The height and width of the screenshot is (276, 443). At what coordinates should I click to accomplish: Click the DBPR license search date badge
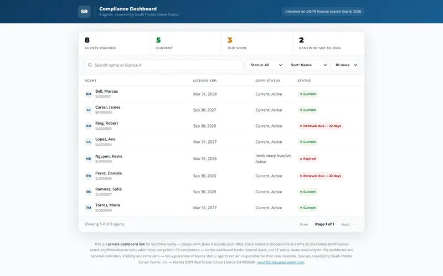tap(323, 12)
